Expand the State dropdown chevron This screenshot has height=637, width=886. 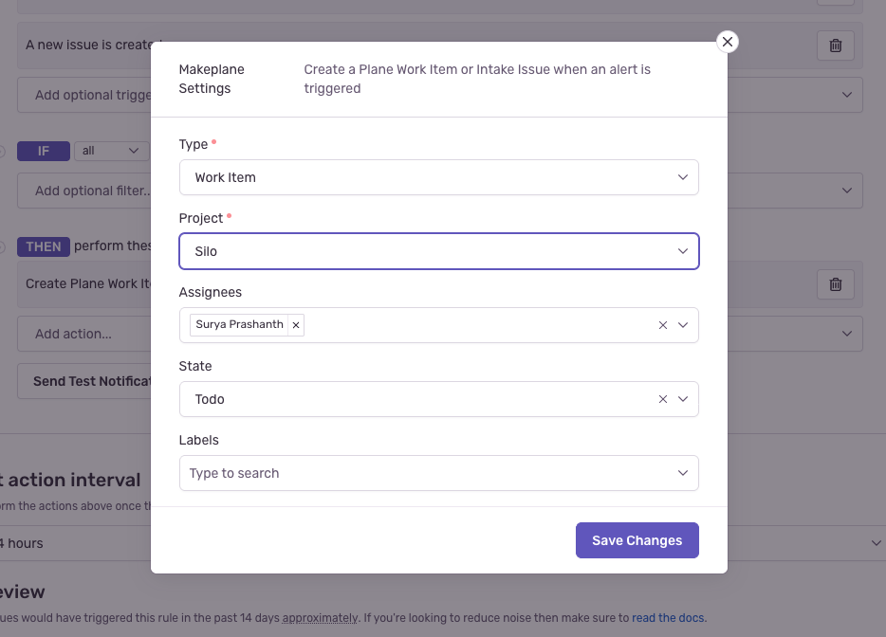pyautogui.click(x=683, y=399)
